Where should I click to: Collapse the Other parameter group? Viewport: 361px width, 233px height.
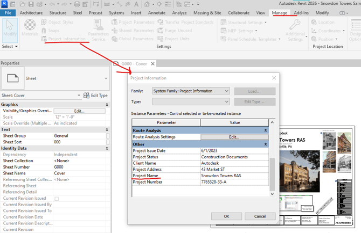pyautogui.click(x=266, y=144)
